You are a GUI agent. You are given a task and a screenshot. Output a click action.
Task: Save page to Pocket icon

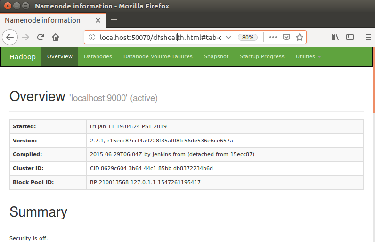coord(286,37)
